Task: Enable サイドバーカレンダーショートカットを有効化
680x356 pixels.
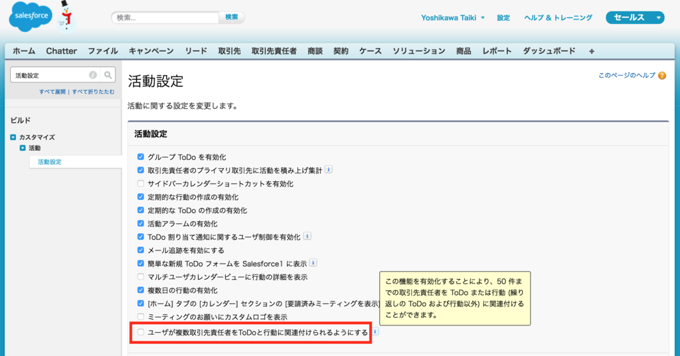Action: point(141,183)
